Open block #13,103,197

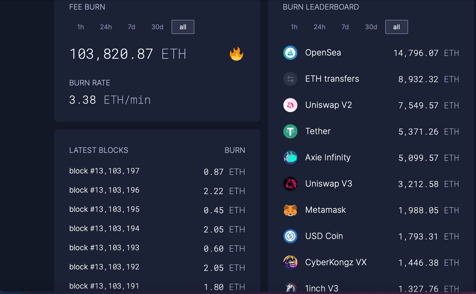[104, 171]
